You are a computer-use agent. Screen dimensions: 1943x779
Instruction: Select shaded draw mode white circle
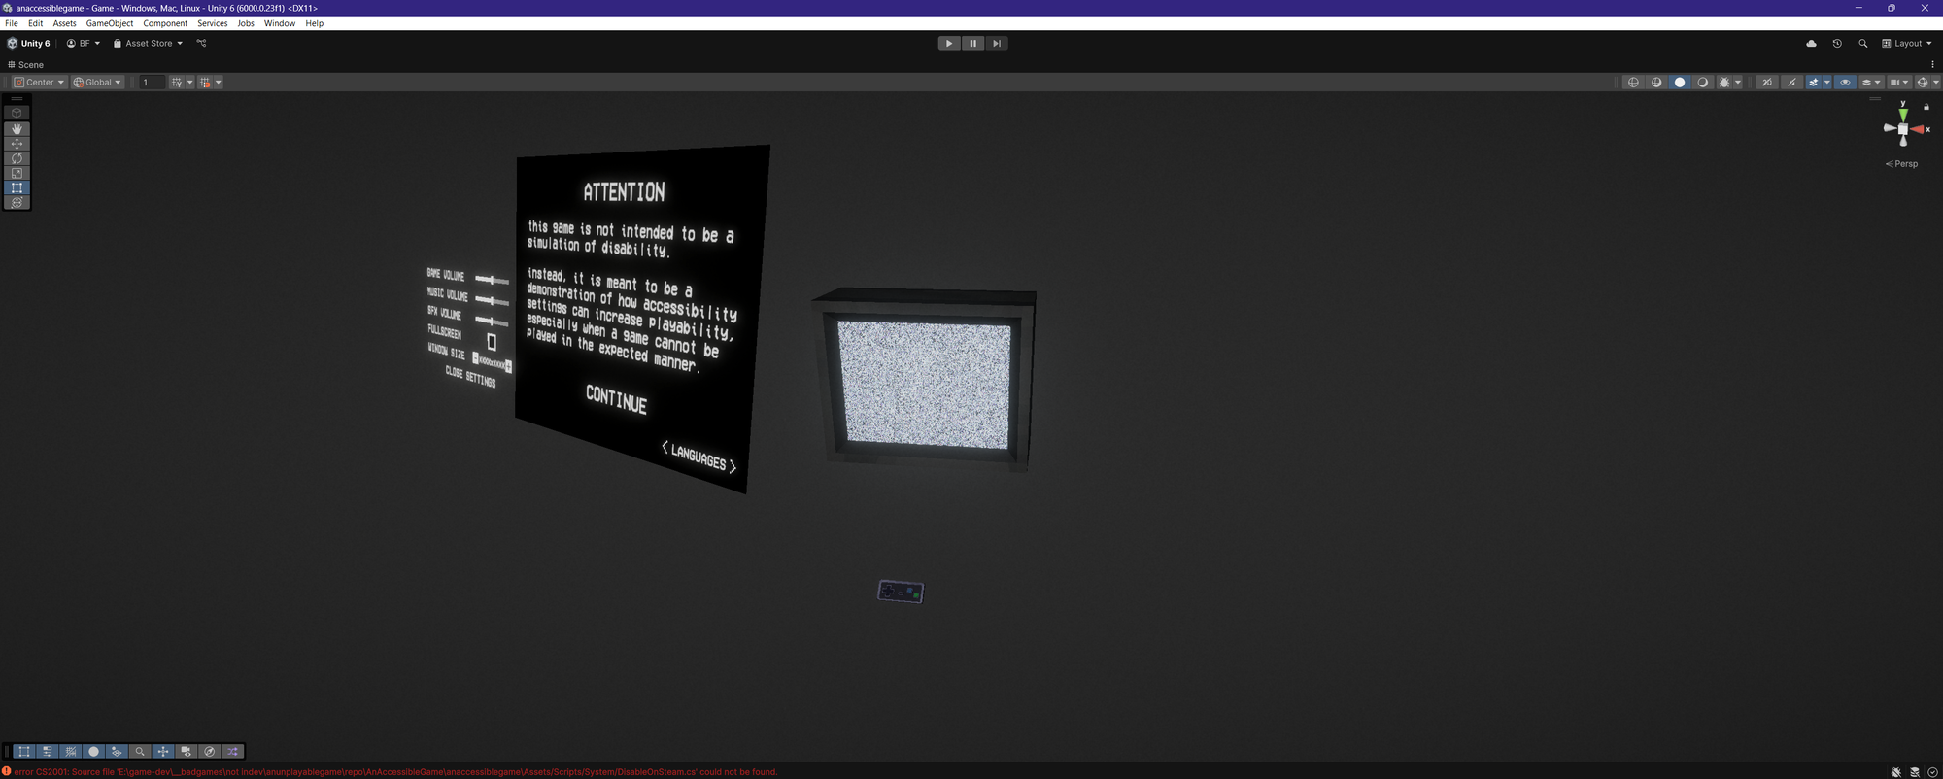point(1680,83)
